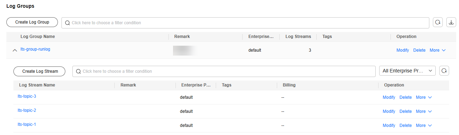Expand More options for lts-topic-1
This screenshot has width=459, height=135.
click(x=424, y=126)
